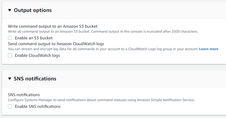This screenshot has width=226, height=118.
Task: Click the bold SNS notifications heading
Action: [x=35, y=79]
